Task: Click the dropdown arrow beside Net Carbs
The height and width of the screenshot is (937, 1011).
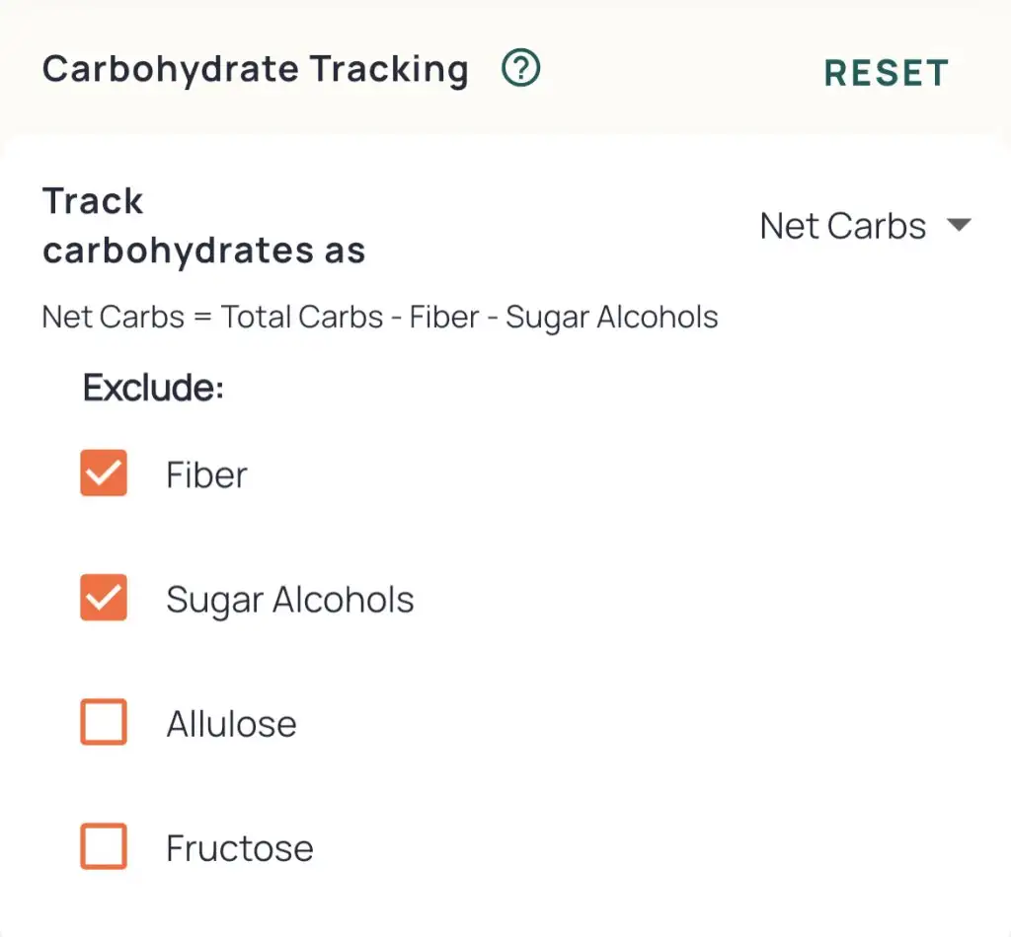Action: (x=959, y=225)
